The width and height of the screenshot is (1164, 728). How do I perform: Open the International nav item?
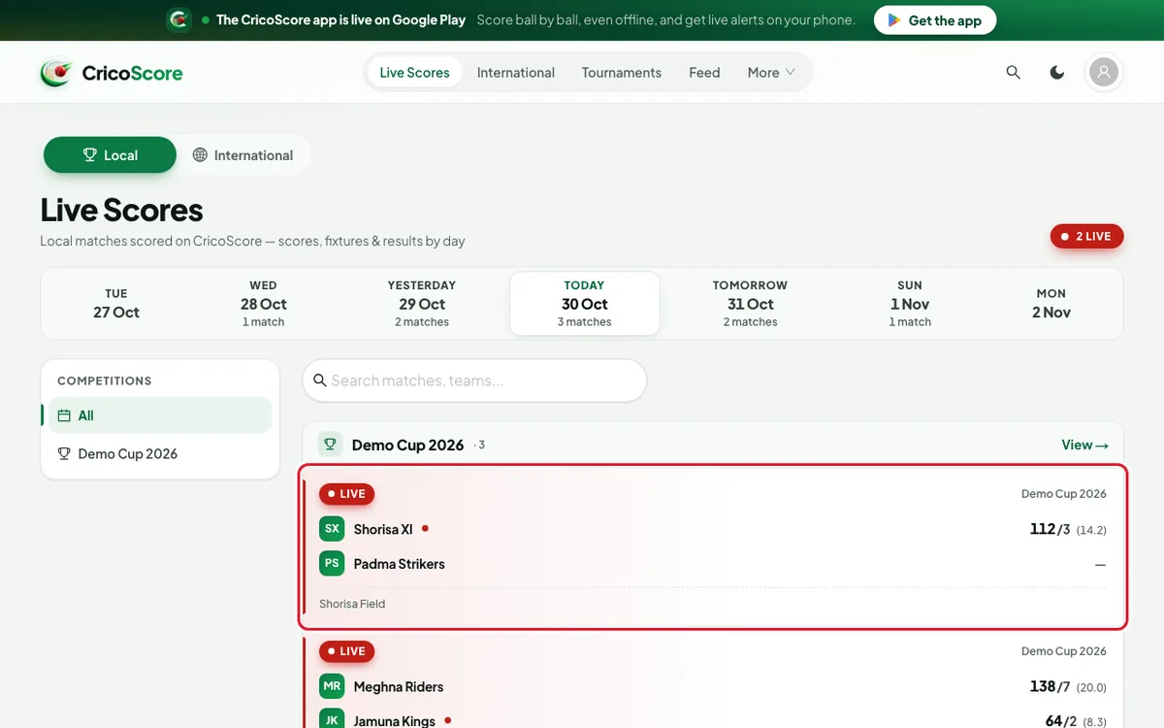coord(516,73)
